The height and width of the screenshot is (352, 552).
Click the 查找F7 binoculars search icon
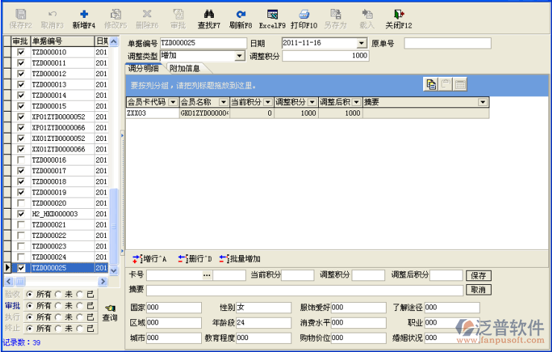(x=209, y=14)
